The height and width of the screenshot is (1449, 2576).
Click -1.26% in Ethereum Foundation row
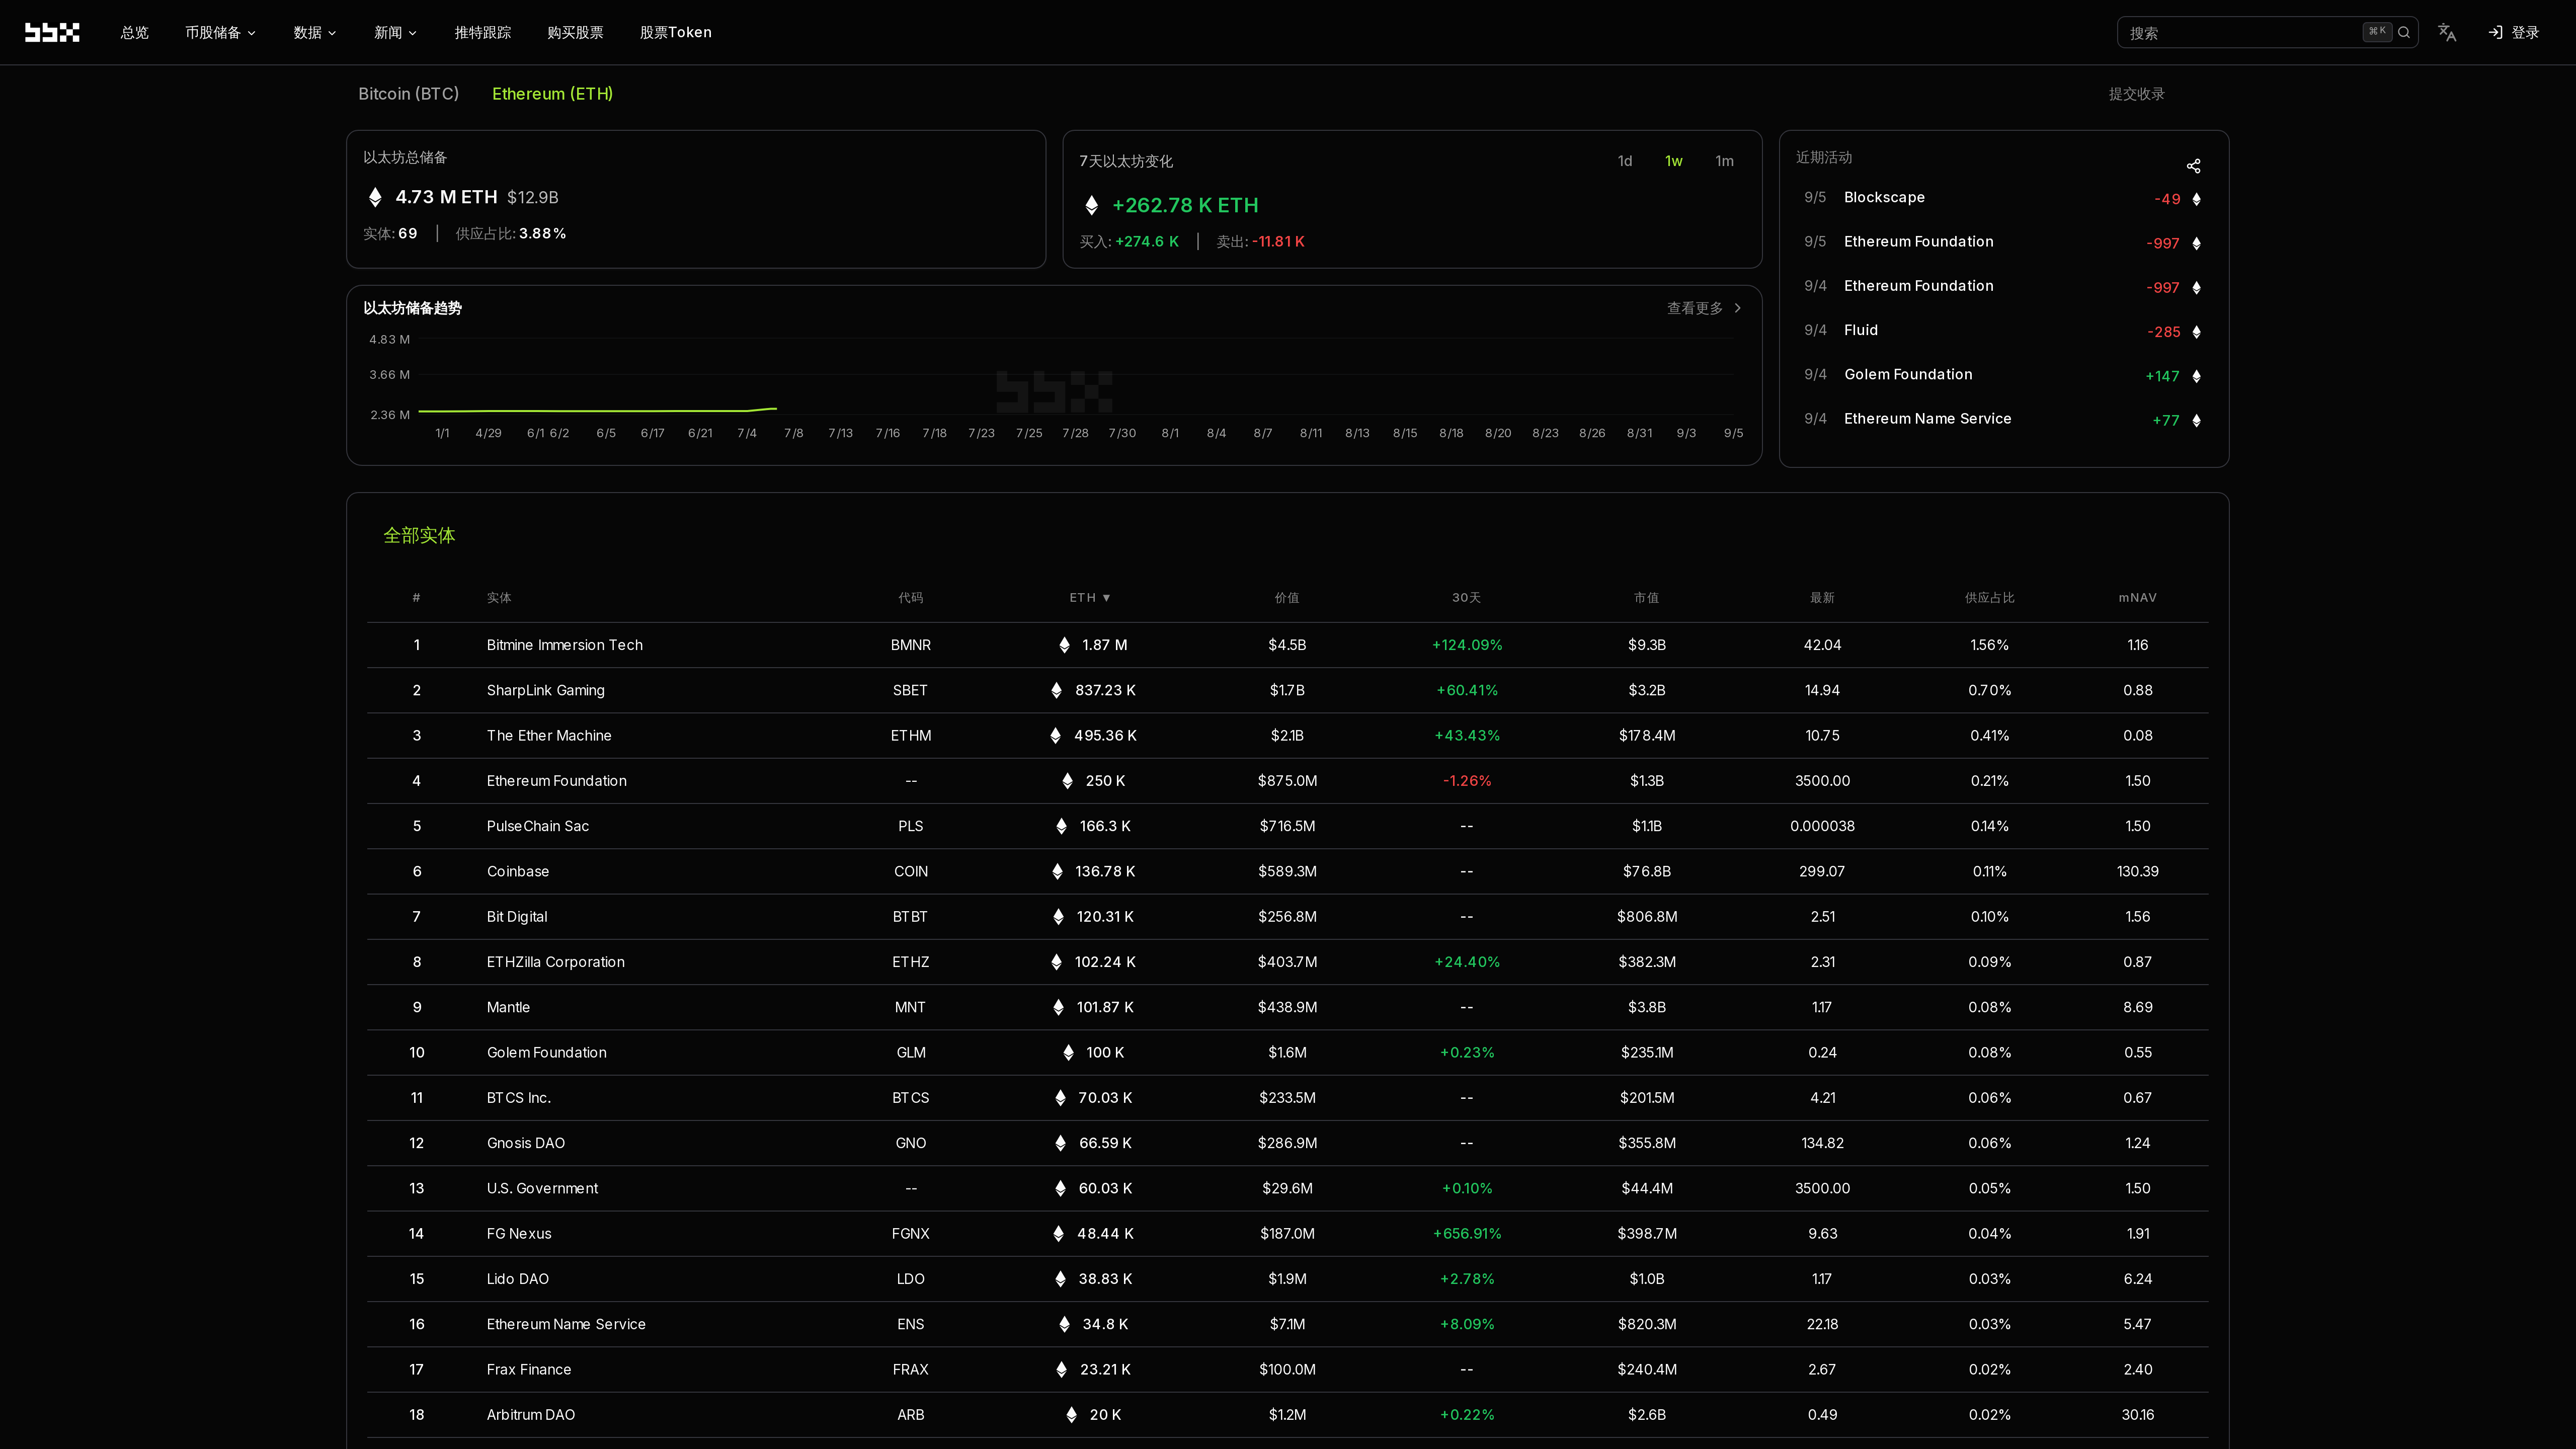point(1467,781)
